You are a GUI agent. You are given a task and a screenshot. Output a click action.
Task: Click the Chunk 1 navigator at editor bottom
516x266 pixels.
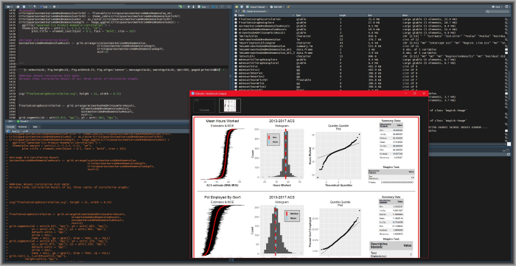[x=24, y=122]
